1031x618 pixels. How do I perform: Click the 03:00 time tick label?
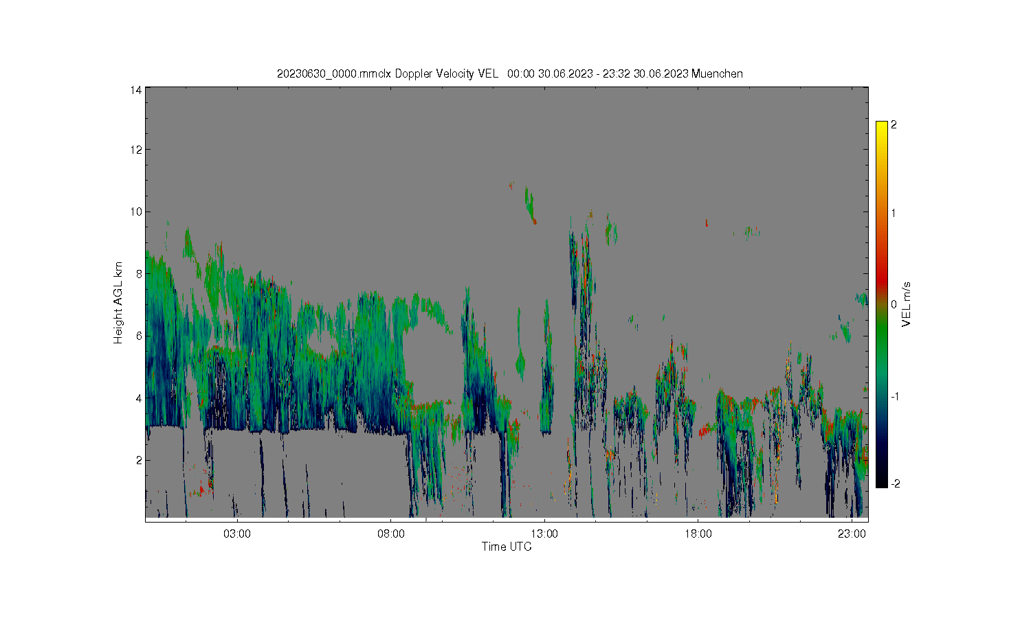238,534
